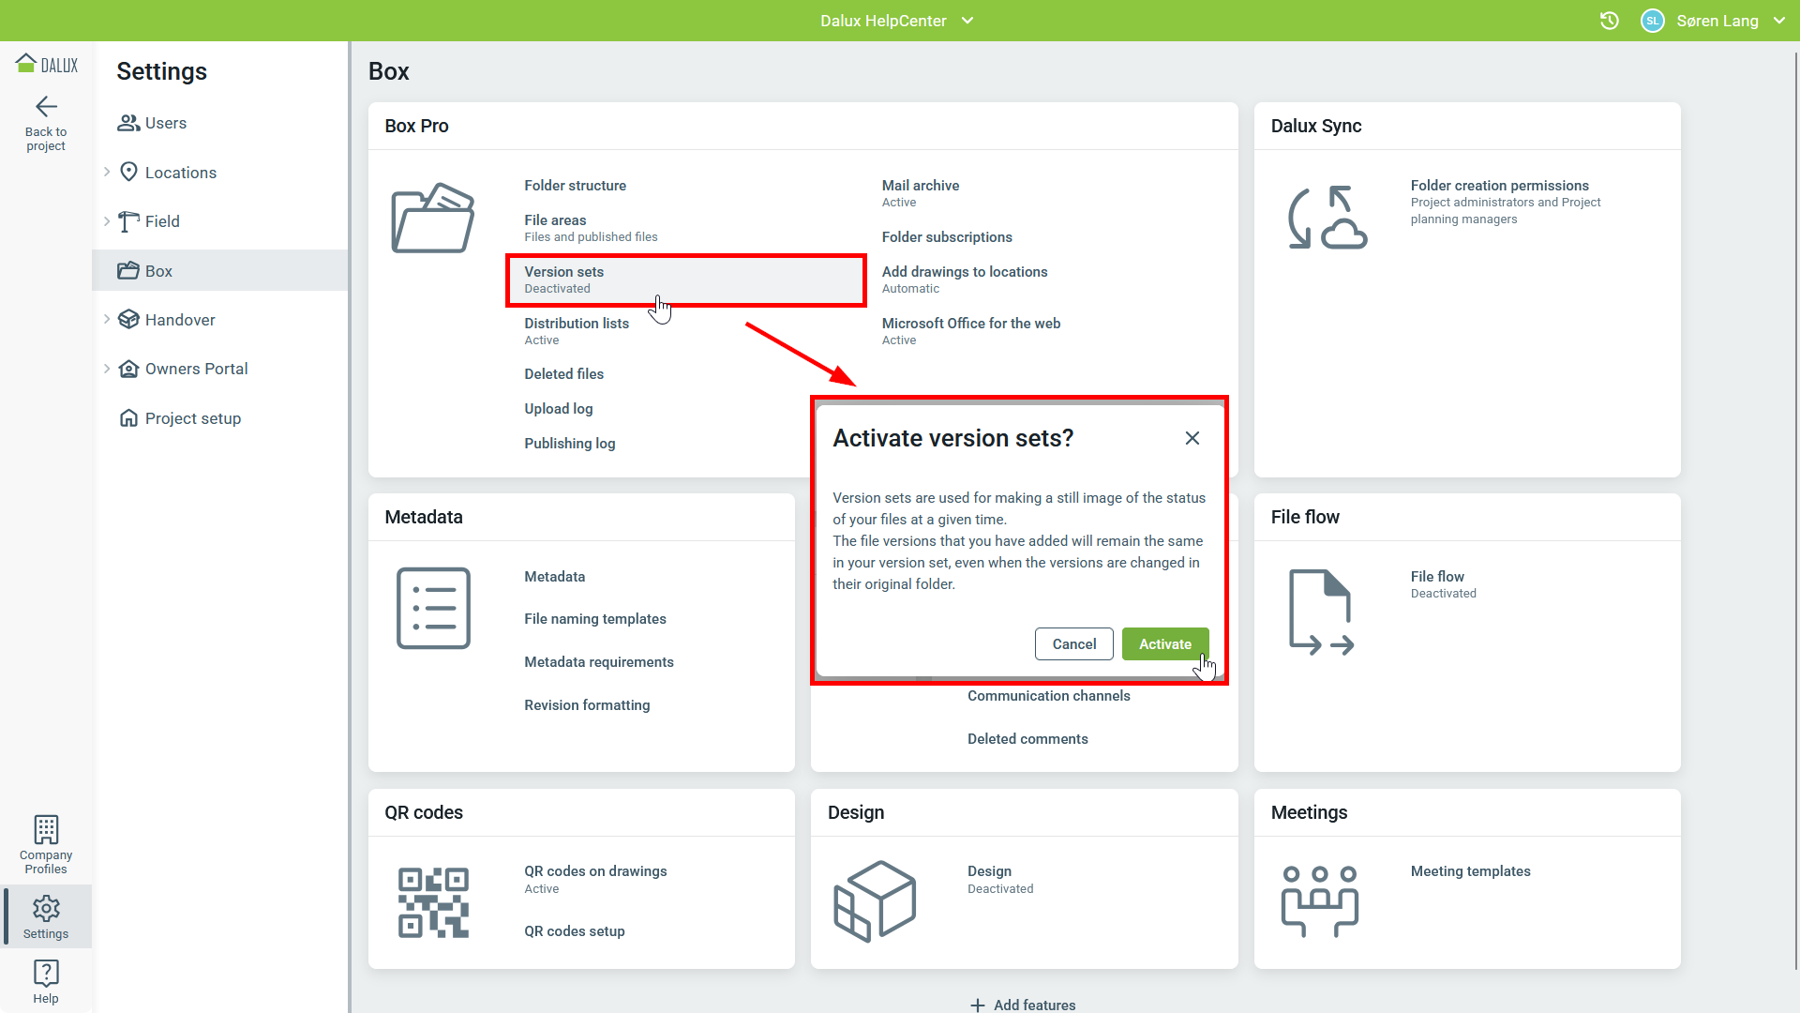Close the dialog with the X
The width and height of the screenshot is (1800, 1013).
tap(1192, 438)
